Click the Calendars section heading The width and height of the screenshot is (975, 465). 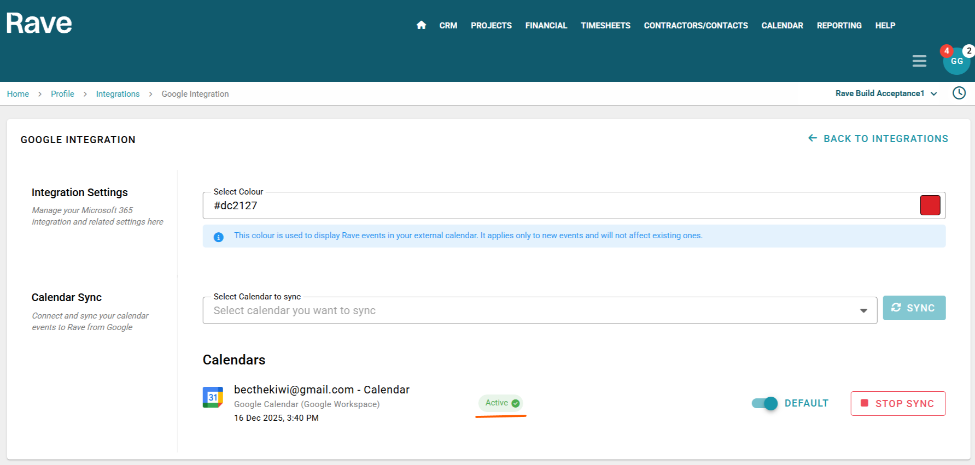pyautogui.click(x=234, y=360)
